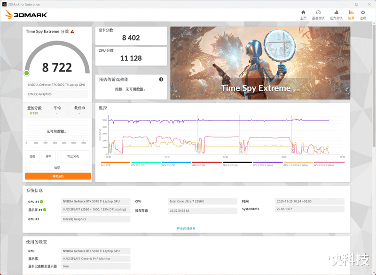This screenshot has width=376, height=275.
Task: Click the 'true' value for 显卡已连接至显示器
Action: (x=96, y=266)
